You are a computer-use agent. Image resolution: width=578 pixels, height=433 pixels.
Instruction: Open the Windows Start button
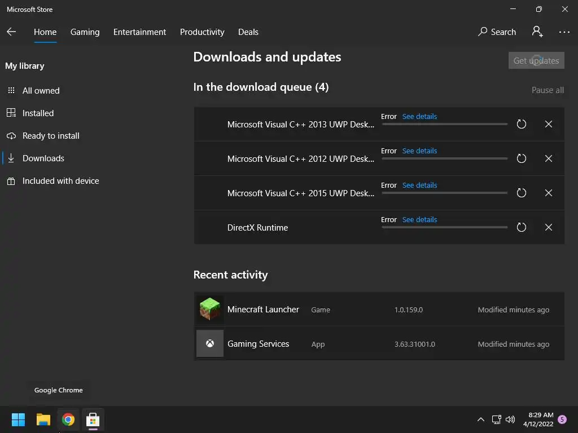[18, 419]
